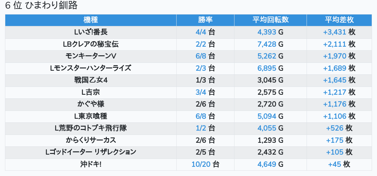Click the +3,431 average difference value

[334, 32]
